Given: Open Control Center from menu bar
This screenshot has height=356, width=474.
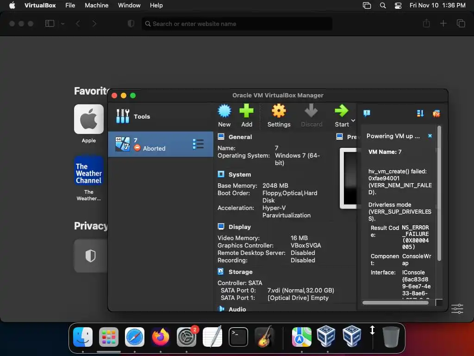Looking at the screenshot, I should (398, 6).
